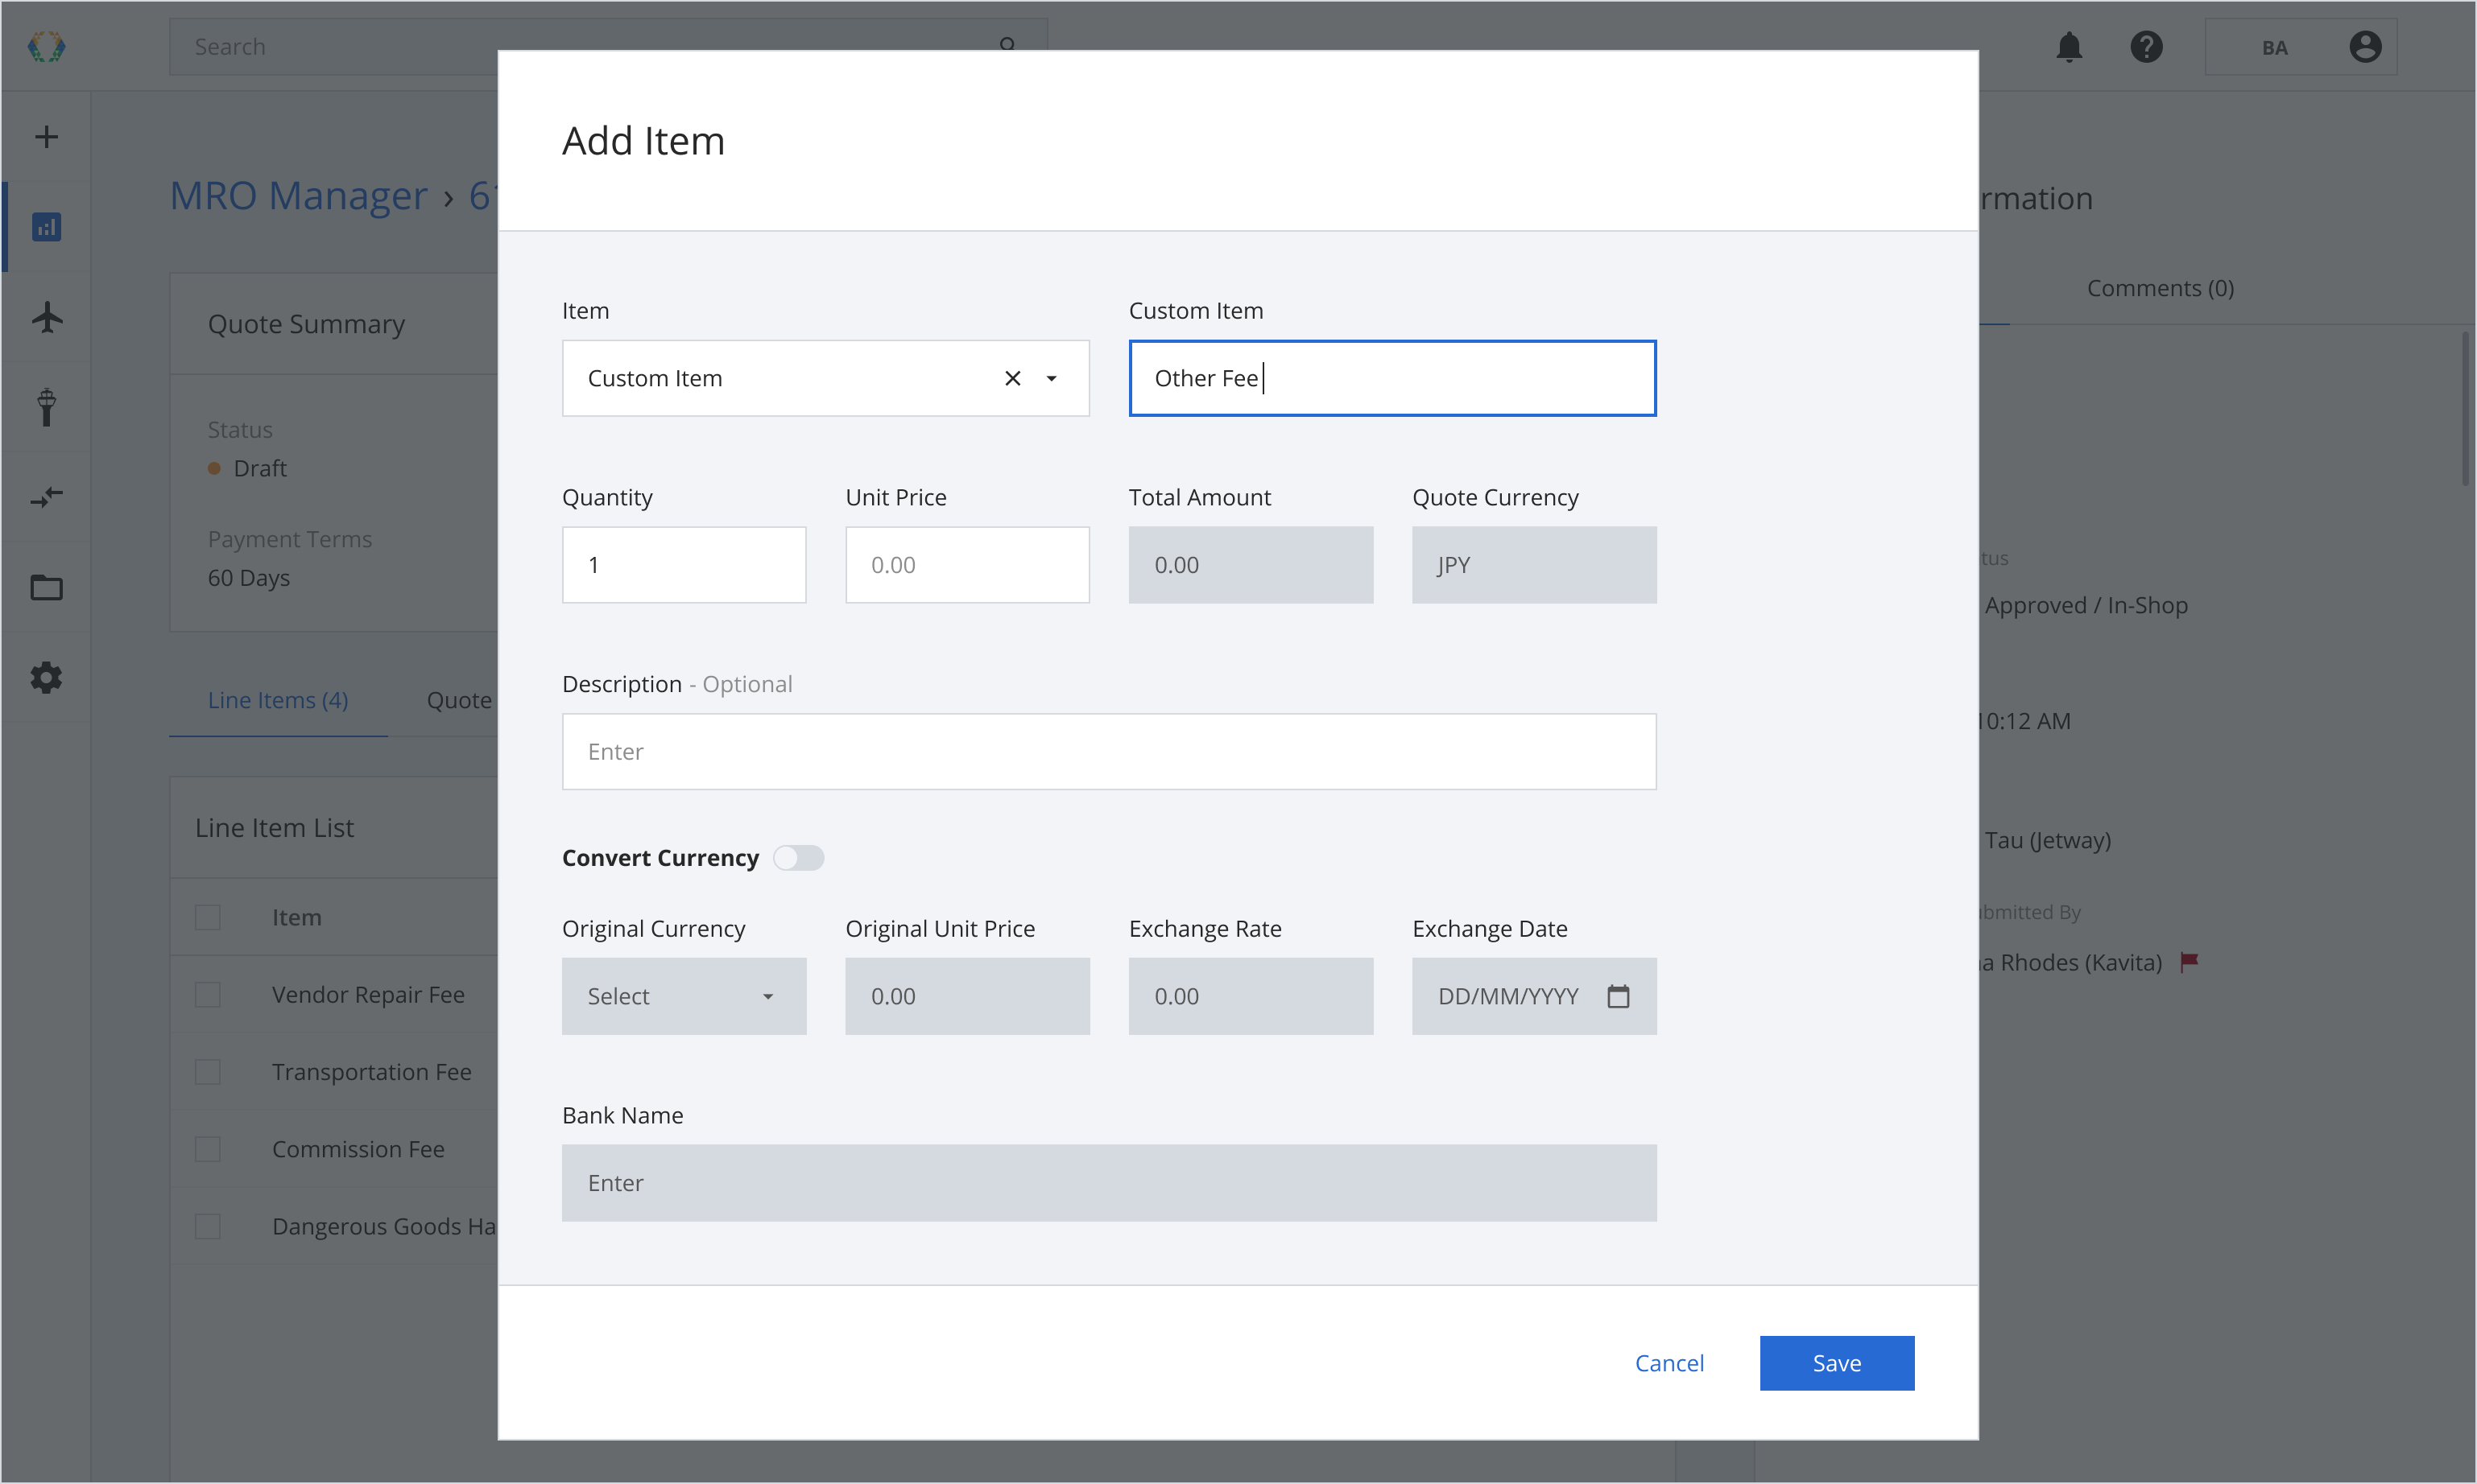Switch to the Line Items (4) tab
The width and height of the screenshot is (2477, 1484).
(278, 700)
